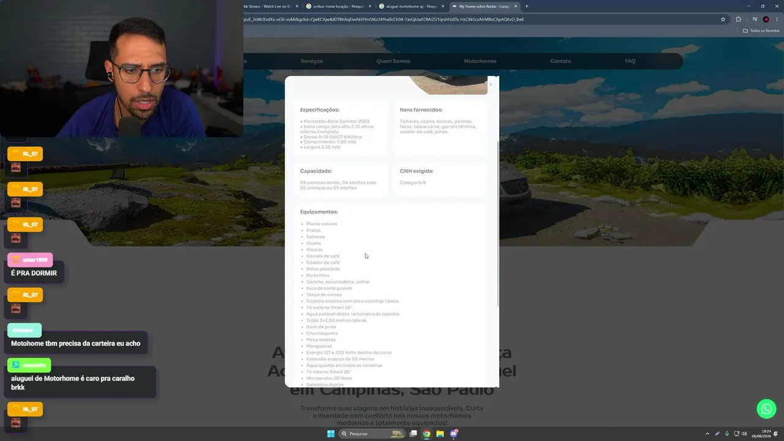
Task: Switch to the 'onibus home locação' tab
Action: pyautogui.click(x=339, y=6)
